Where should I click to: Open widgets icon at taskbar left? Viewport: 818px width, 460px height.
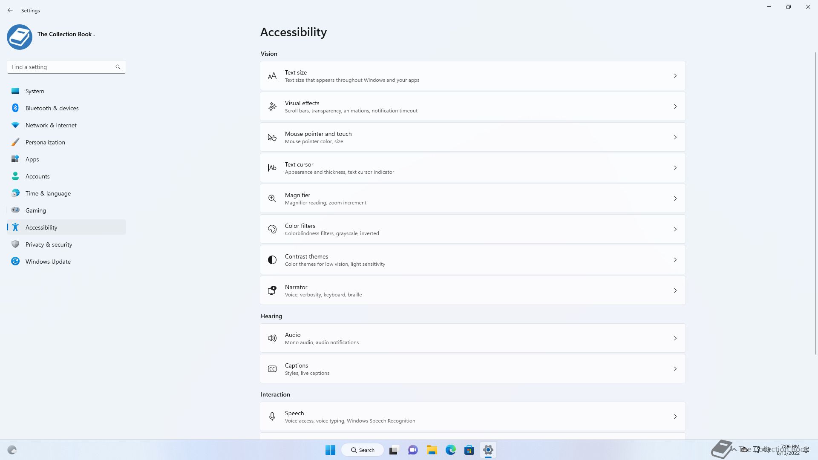tap(12, 450)
